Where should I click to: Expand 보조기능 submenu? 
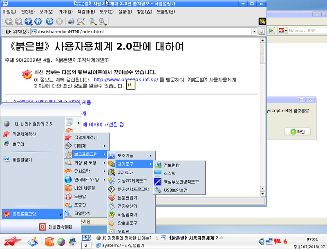(131, 155)
